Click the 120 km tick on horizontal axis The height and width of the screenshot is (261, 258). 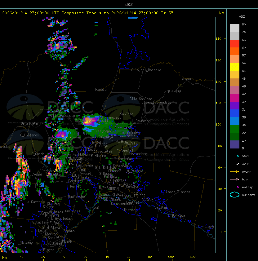[193, 257]
